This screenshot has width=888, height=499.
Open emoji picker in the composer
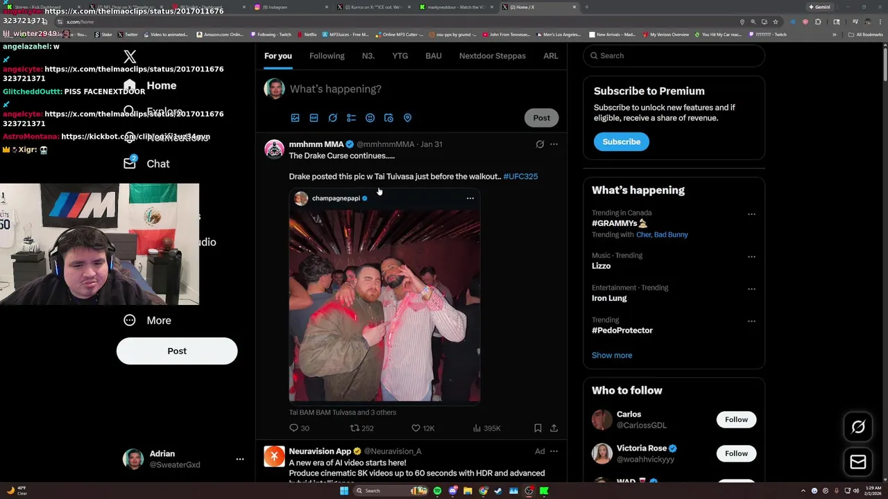(x=370, y=118)
